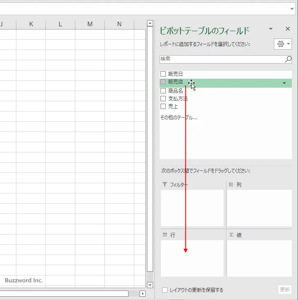Enable レイアウトの更新を保留する checkbox
298x300 pixels.
(165, 290)
